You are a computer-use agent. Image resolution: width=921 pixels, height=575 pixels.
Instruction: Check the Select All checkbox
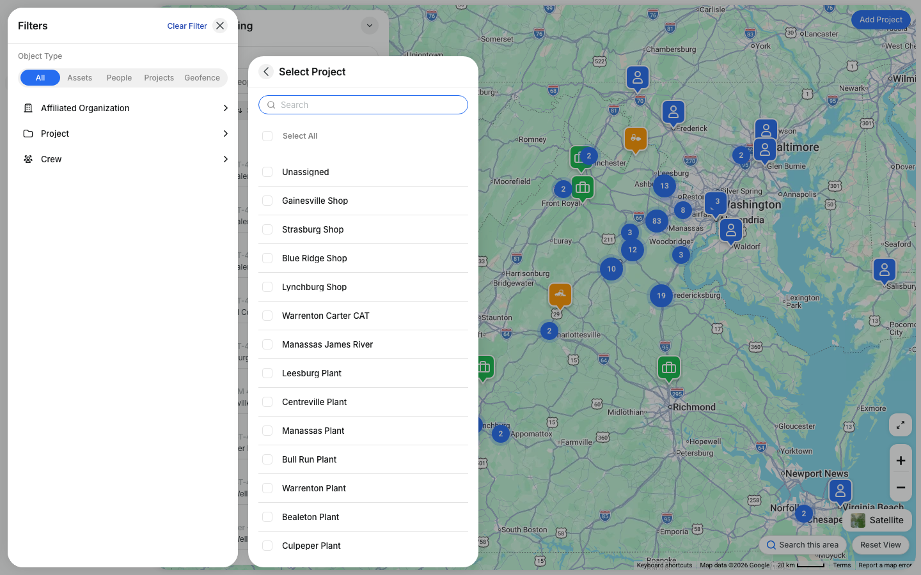(x=267, y=136)
